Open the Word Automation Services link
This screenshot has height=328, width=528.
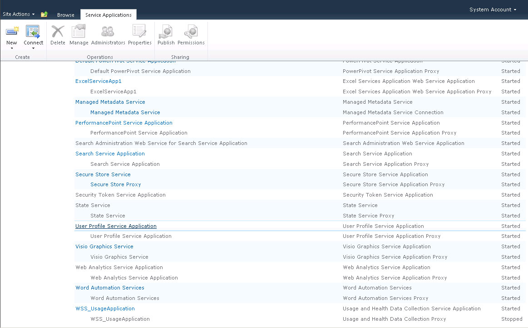pyautogui.click(x=110, y=288)
